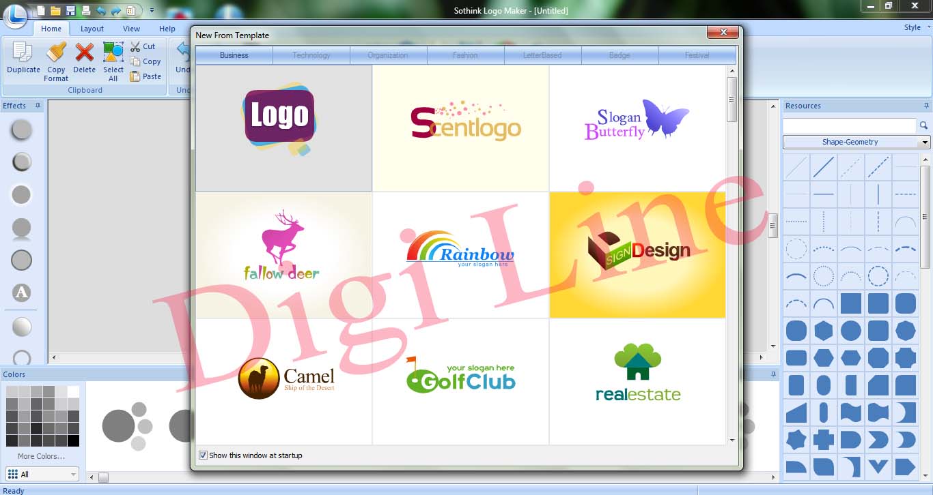Image resolution: width=933 pixels, height=495 pixels.
Task: Click the Redo arrow in quick access toolbar
Action: pos(115,10)
